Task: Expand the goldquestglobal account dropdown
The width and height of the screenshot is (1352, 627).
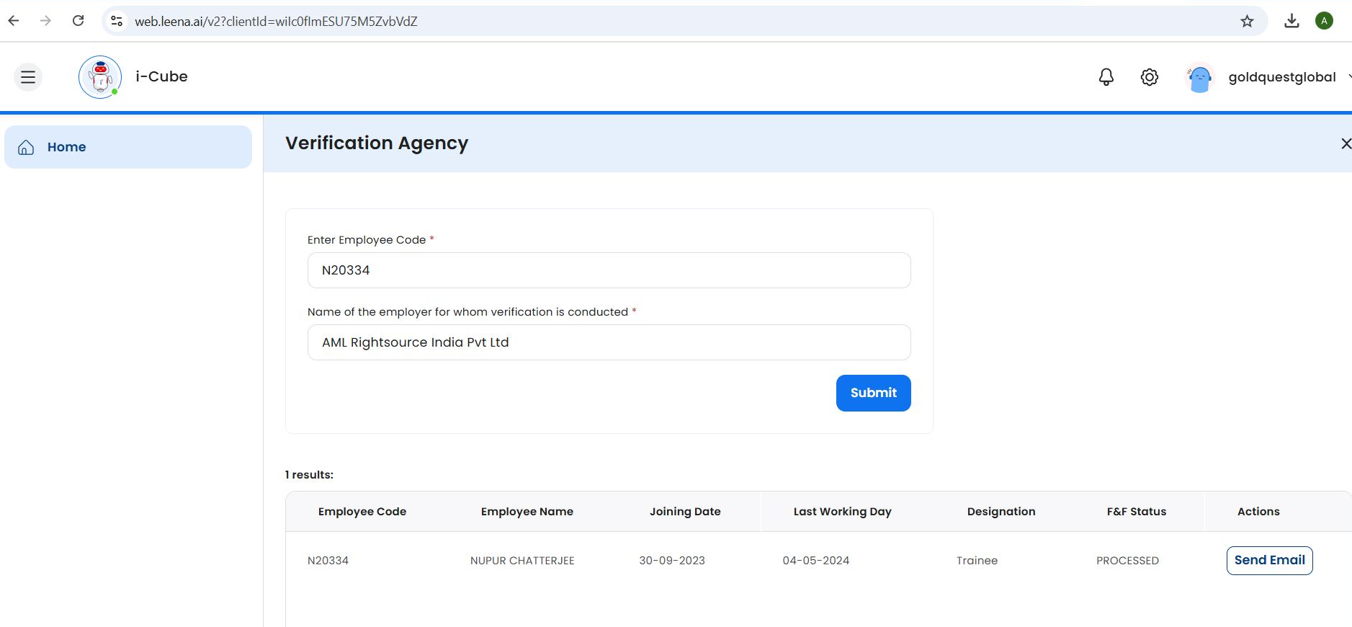Action: pos(1347,77)
